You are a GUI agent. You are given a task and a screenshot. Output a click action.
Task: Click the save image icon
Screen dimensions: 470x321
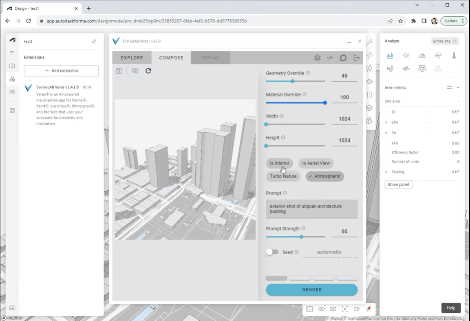[119, 71]
